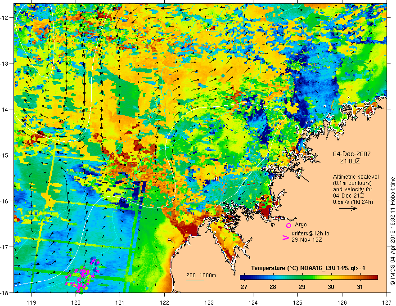Viewport: 396px width, 306px height.
Task: Click the magenta drifters arrowhead legend marker
Action: pos(285,237)
